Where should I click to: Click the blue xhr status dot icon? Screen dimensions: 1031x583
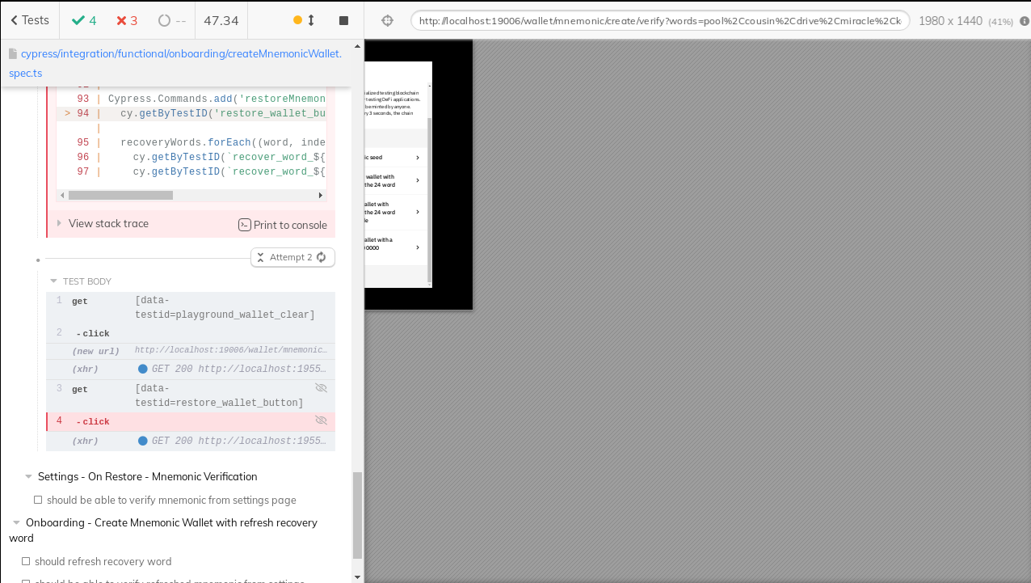(143, 368)
